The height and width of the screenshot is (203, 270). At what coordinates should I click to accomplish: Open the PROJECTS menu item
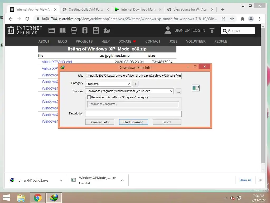click(x=84, y=41)
